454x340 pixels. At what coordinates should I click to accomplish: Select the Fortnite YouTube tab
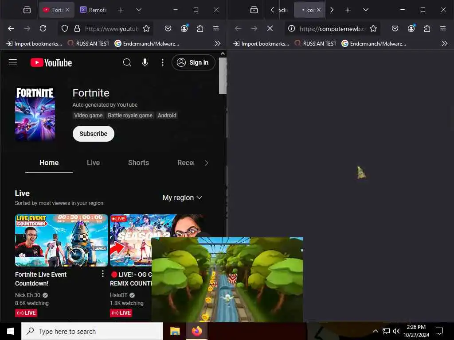tap(56, 10)
